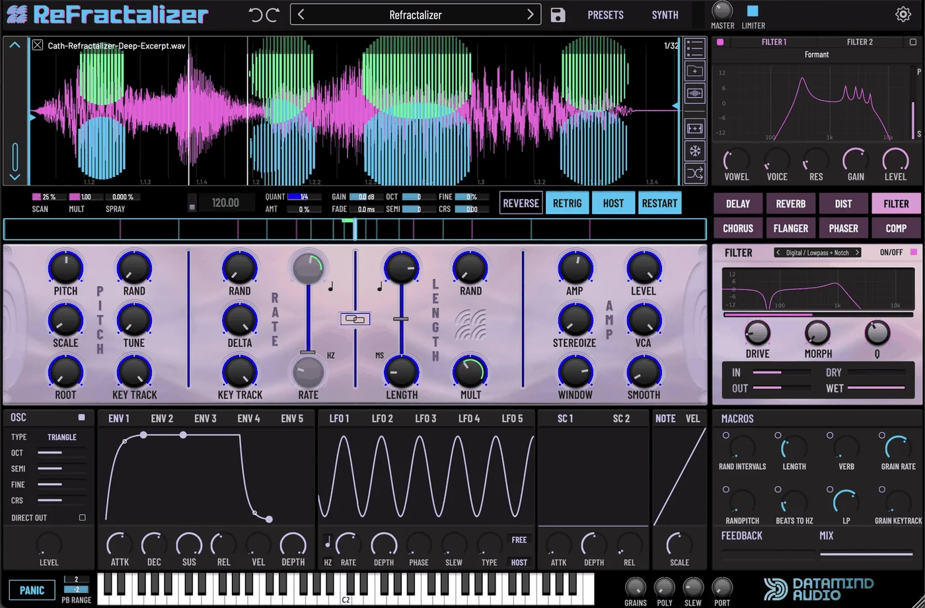Toggle the OSC enable square
Image resolution: width=925 pixels, height=608 pixels.
82,417
